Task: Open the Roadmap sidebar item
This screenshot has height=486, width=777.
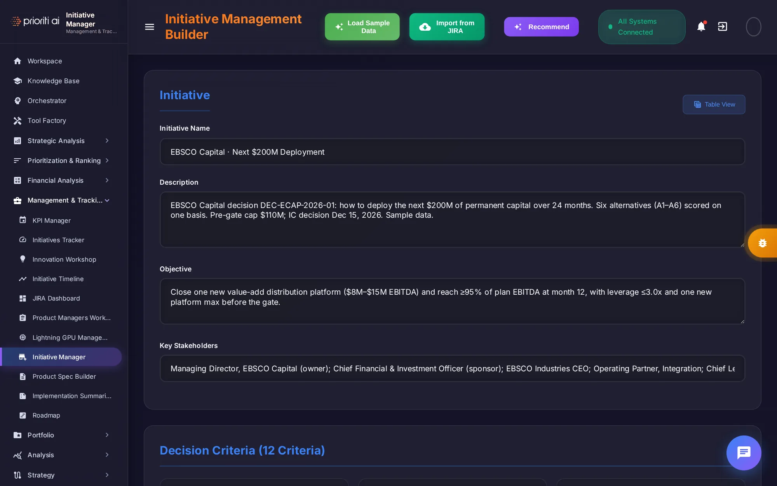Action: [x=61, y=415]
